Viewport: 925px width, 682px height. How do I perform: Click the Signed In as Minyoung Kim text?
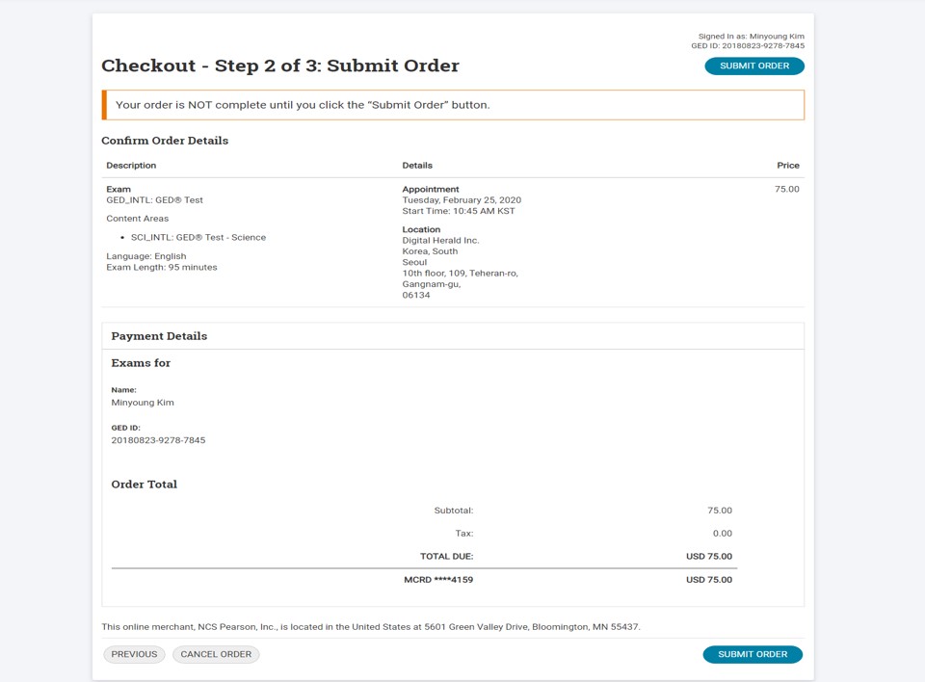coord(751,37)
